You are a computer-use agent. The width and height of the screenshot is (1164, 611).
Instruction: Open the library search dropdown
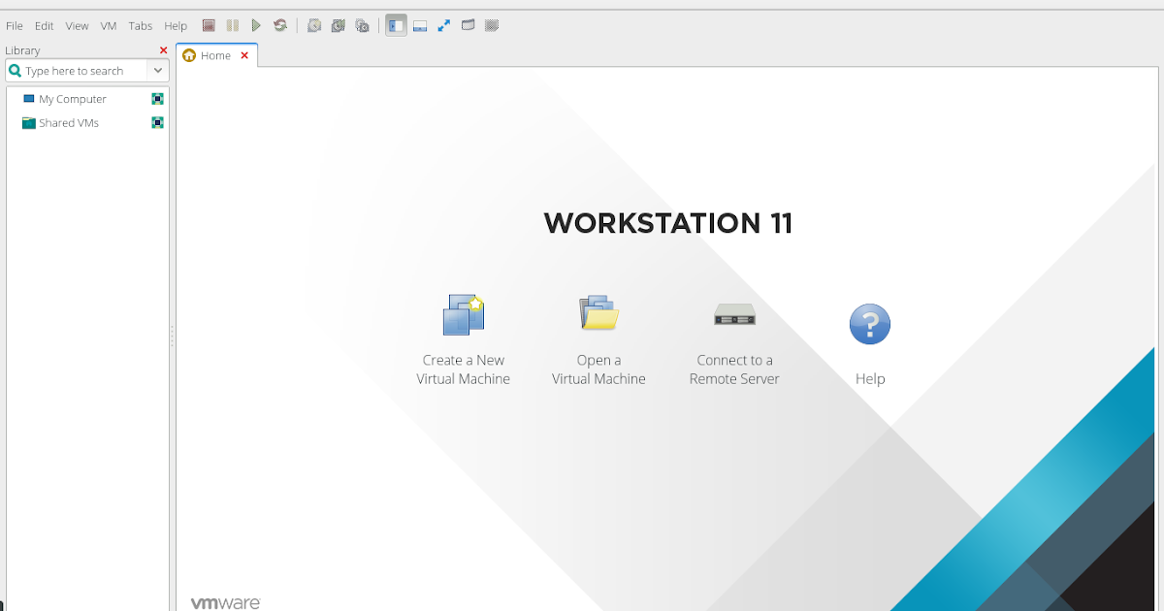(x=157, y=70)
